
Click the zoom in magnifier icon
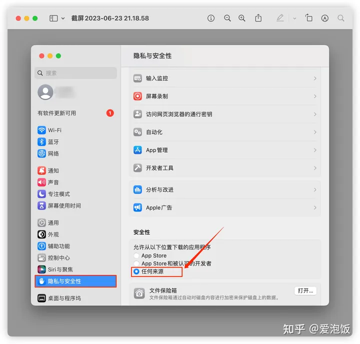[242, 18]
